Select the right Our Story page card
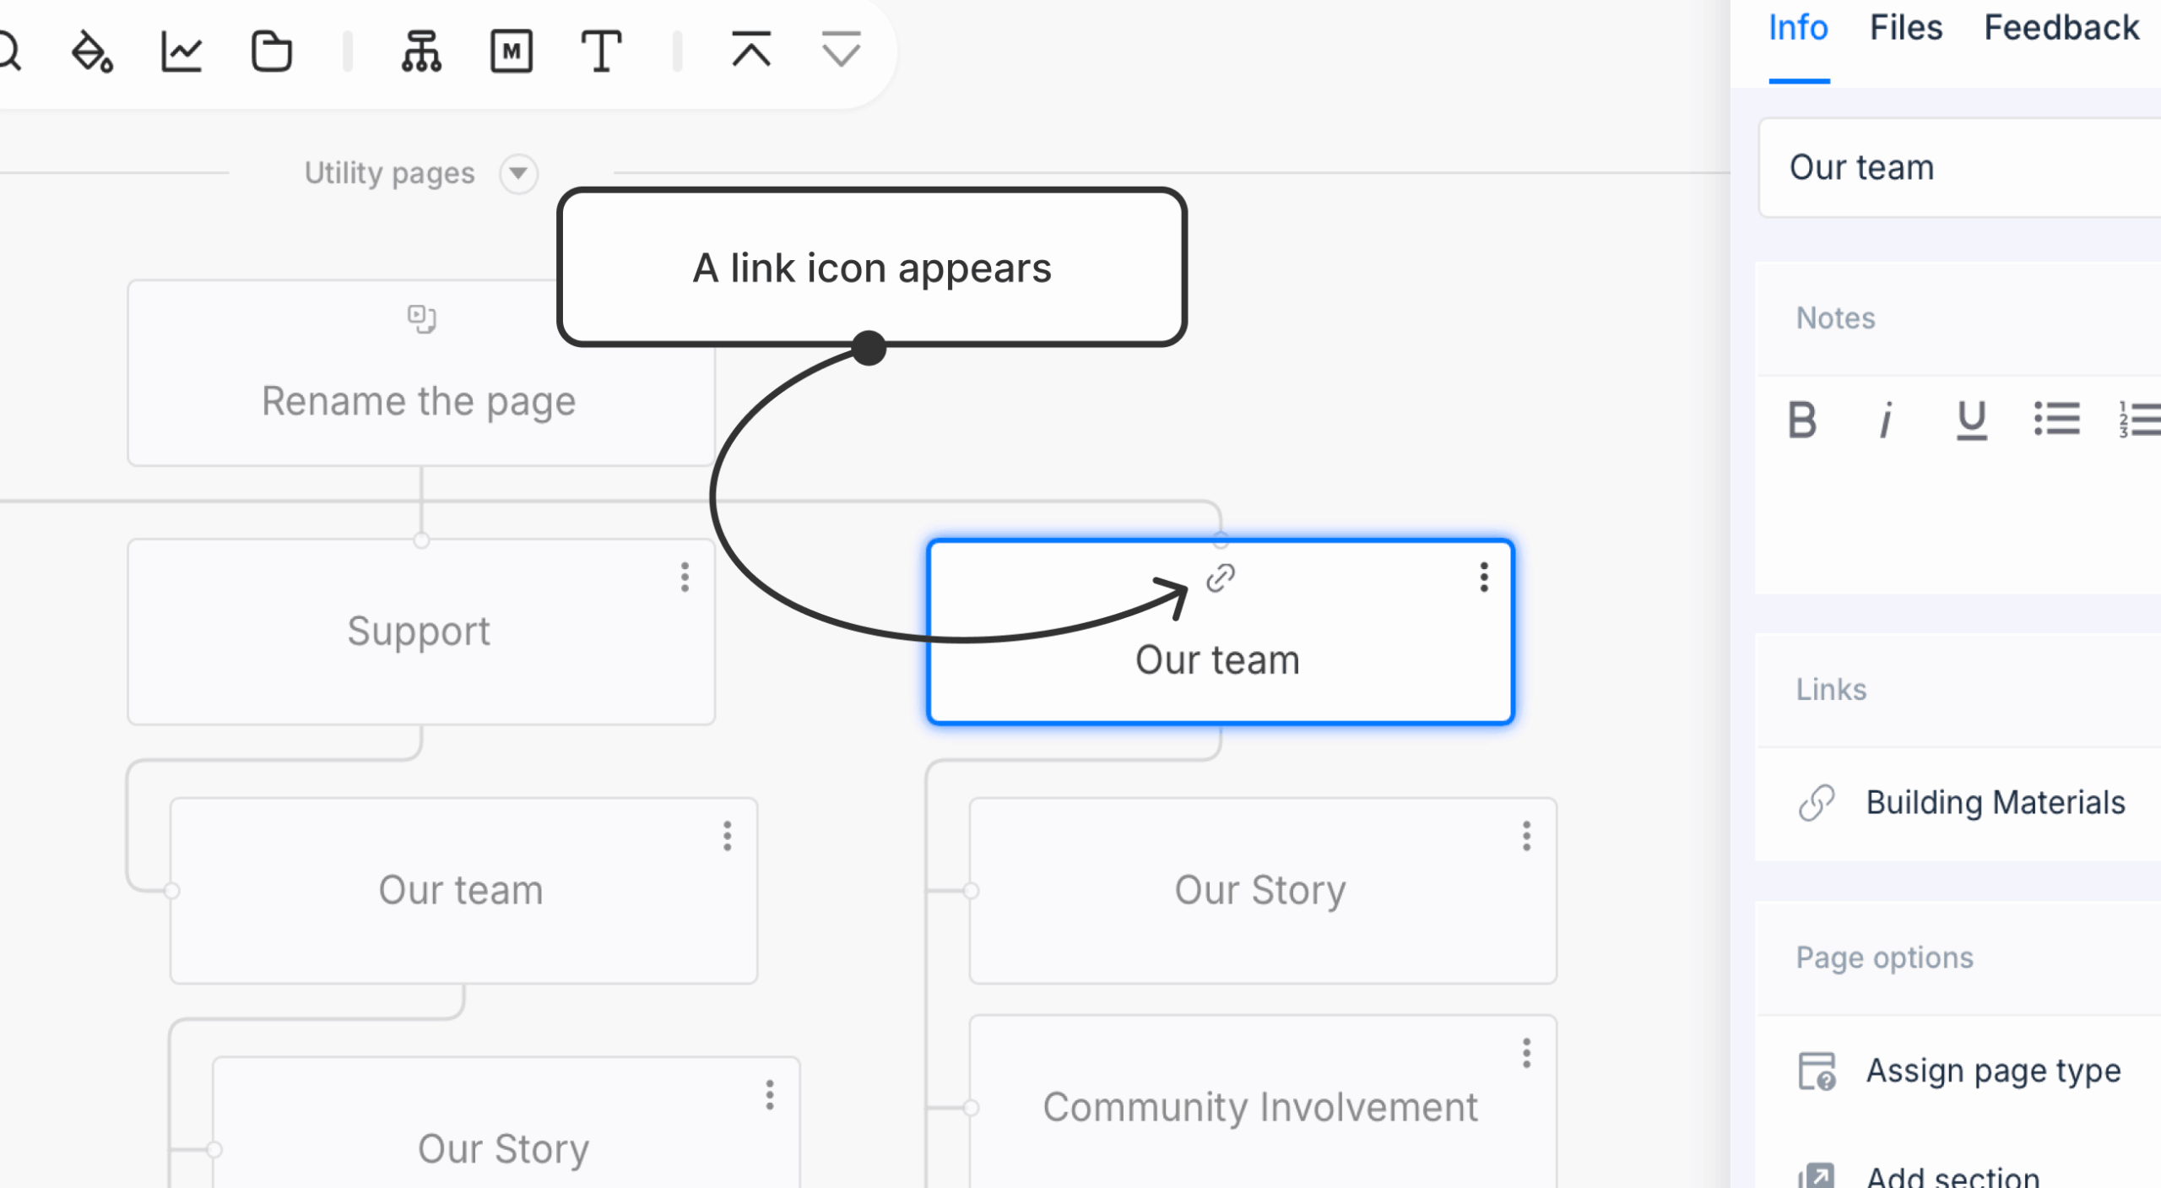 click(x=1263, y=891)
